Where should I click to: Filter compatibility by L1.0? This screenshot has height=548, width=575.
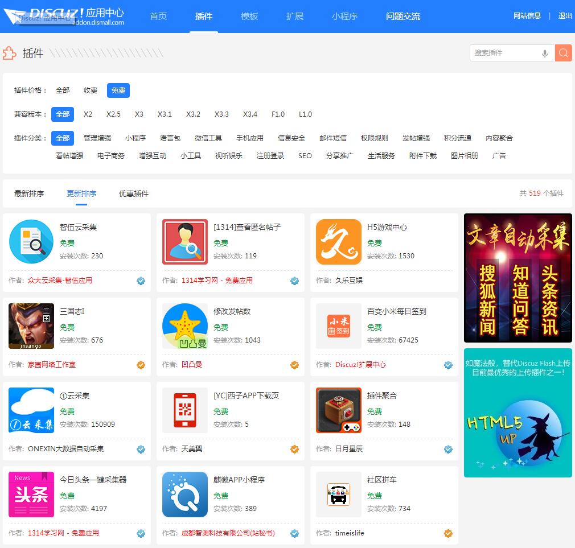(306, 114)
